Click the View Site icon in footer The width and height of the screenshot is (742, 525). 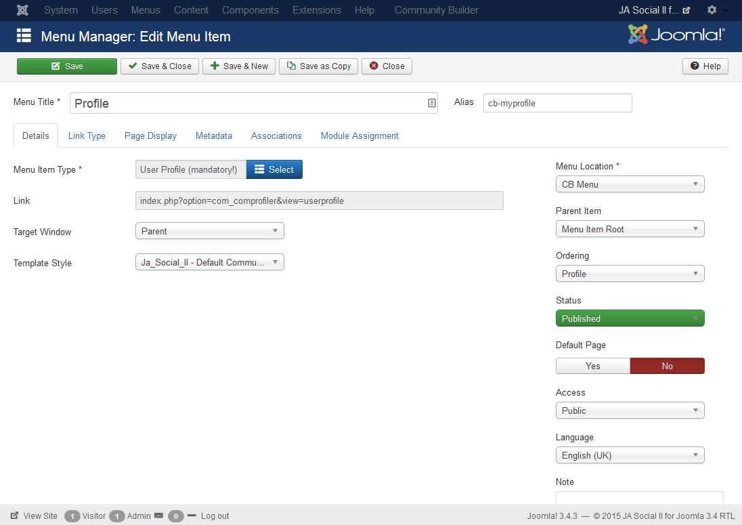coord(15,516)
